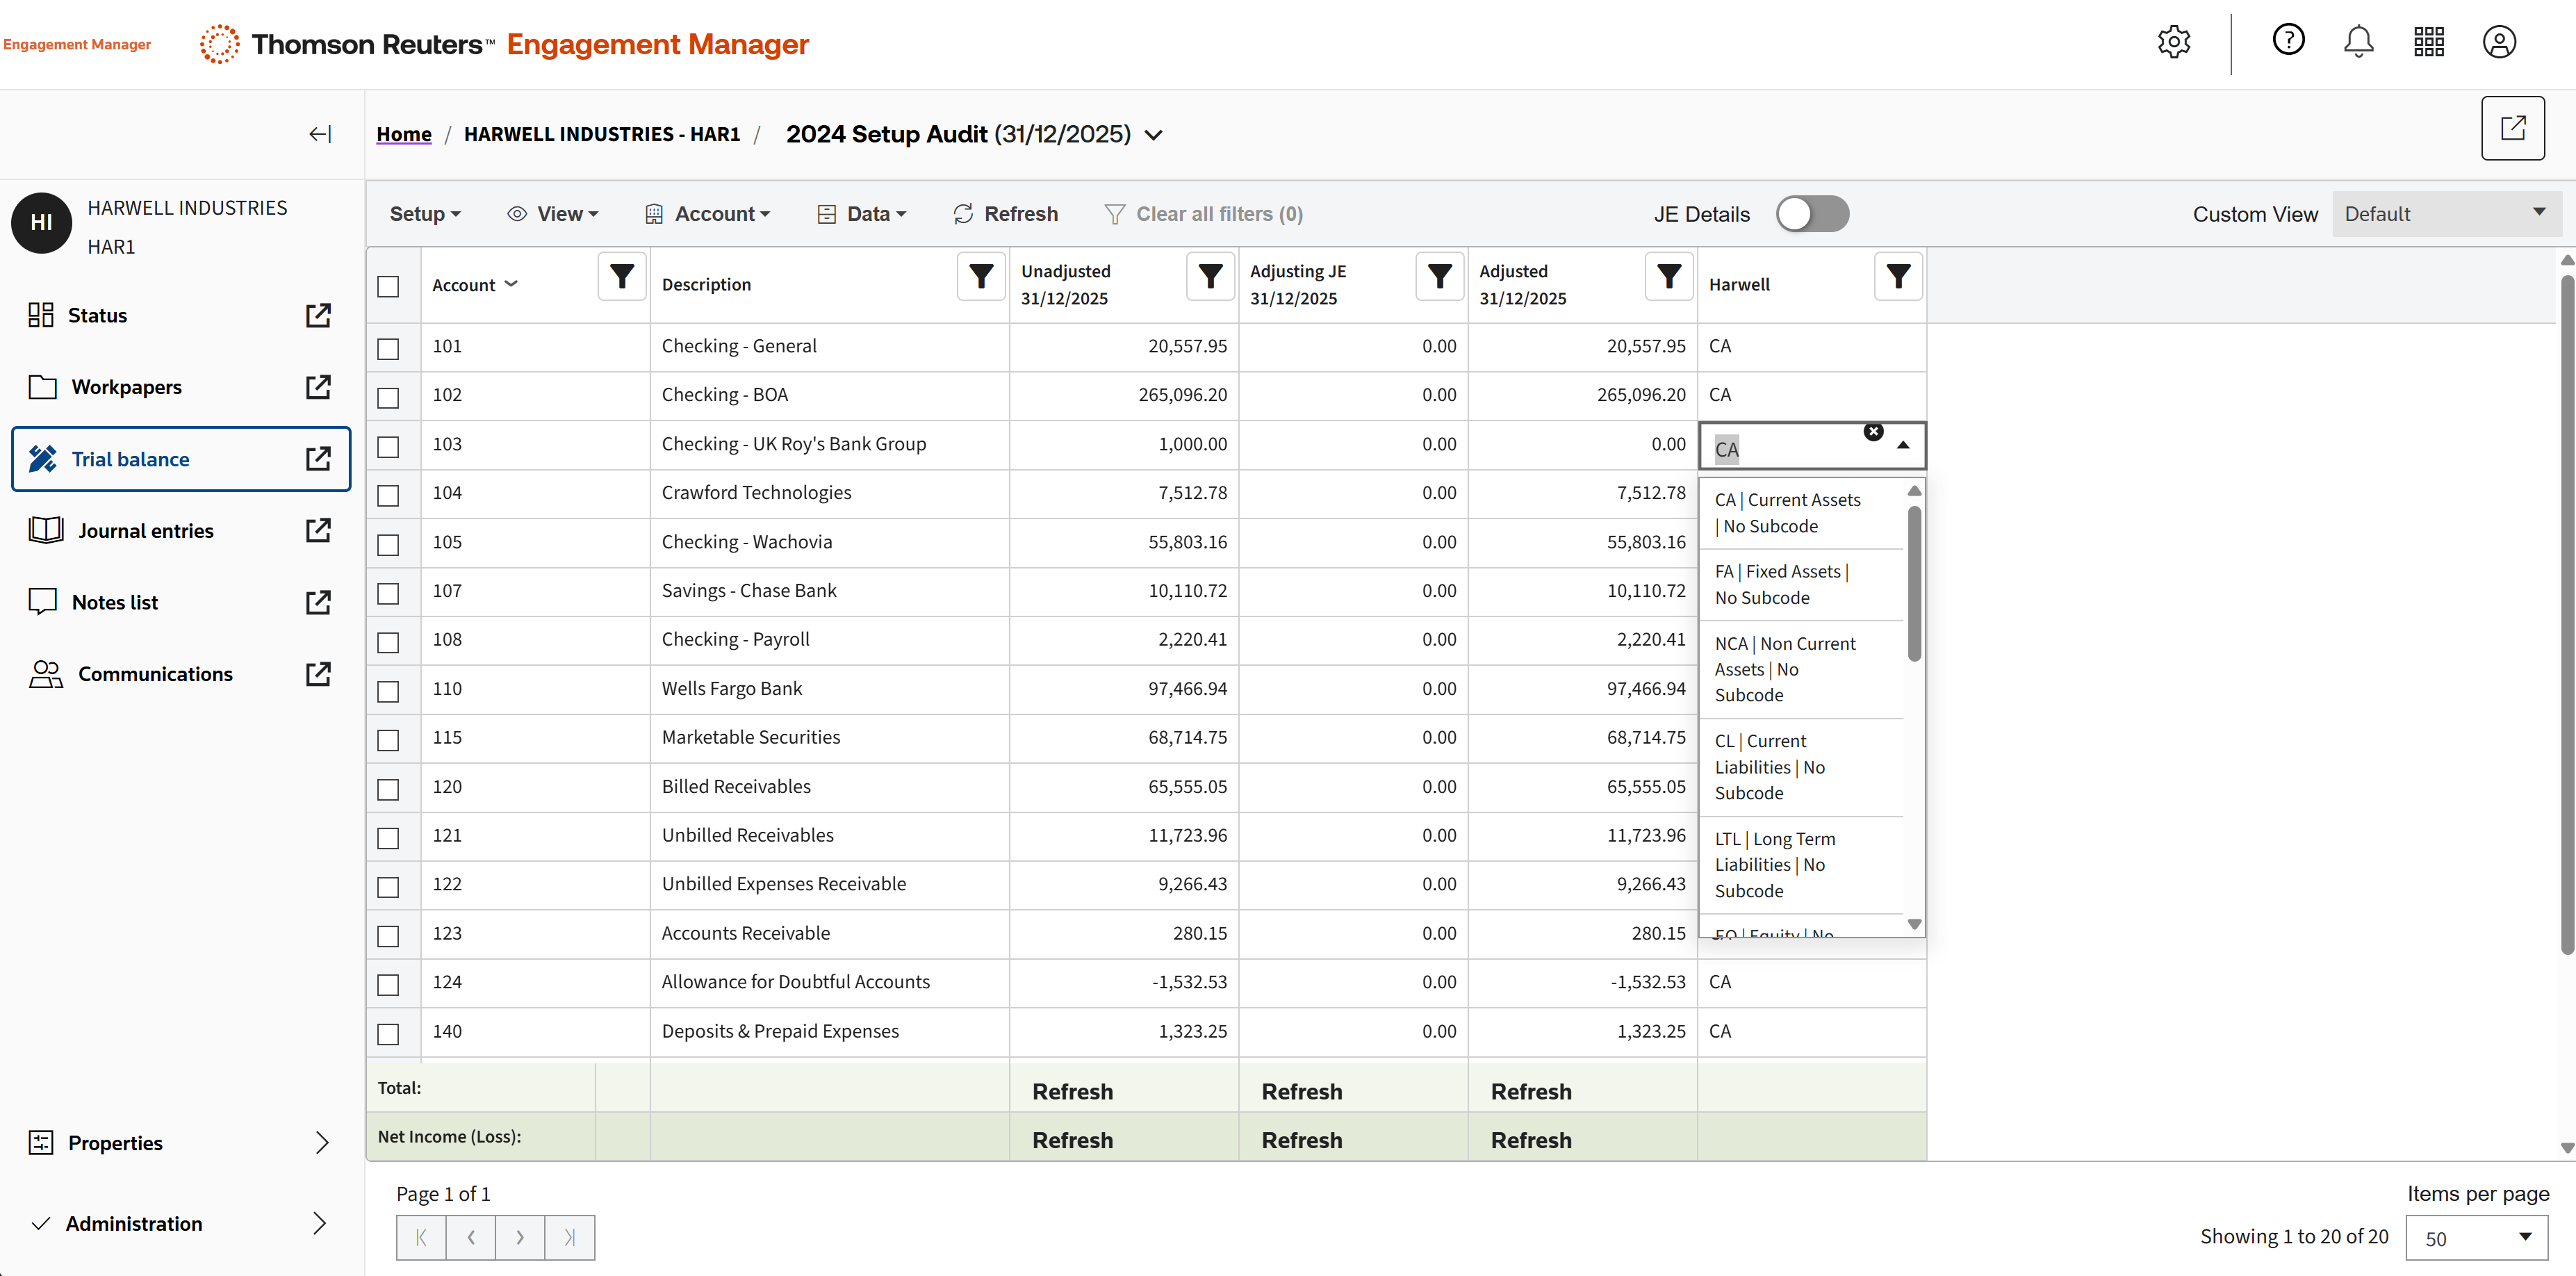Screen dimensions: 2576x1276
Task: Expand the engagement name chevron
Action: pos(1154,135)
